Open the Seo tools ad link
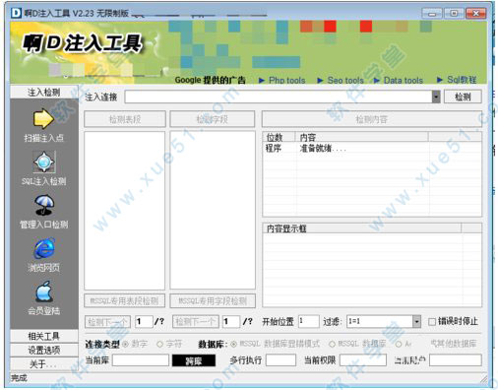498x390 pixels. click(345, 80)
